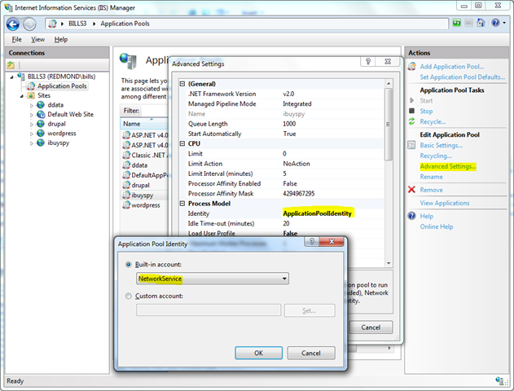Click the Home icon in the toolbar
The width and height of the screenshot is (514, 391).
[x=481, y=23]
